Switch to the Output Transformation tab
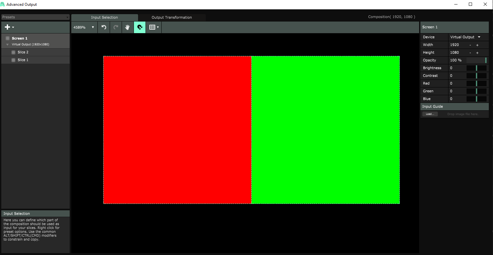 [172, 17]
